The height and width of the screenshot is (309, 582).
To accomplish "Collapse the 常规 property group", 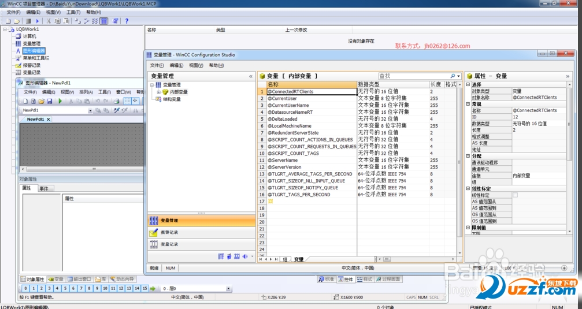I will 468,104.
